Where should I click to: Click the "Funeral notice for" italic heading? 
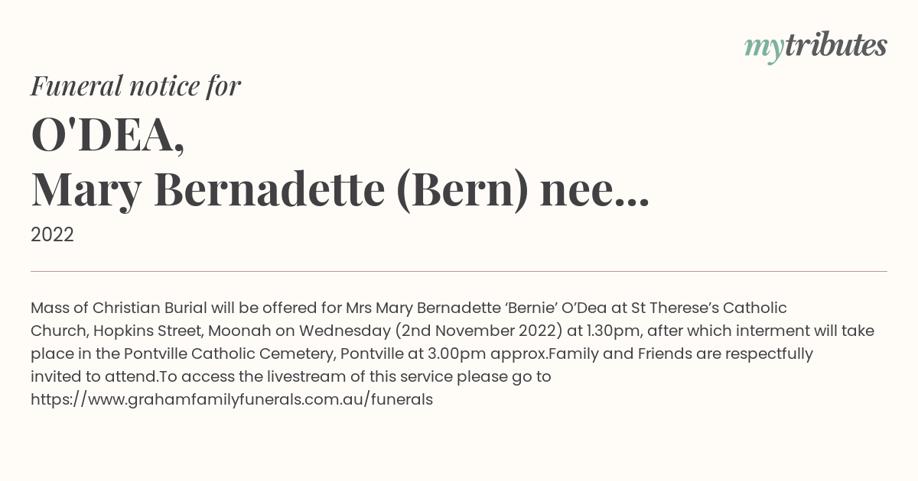coord(135,86)
